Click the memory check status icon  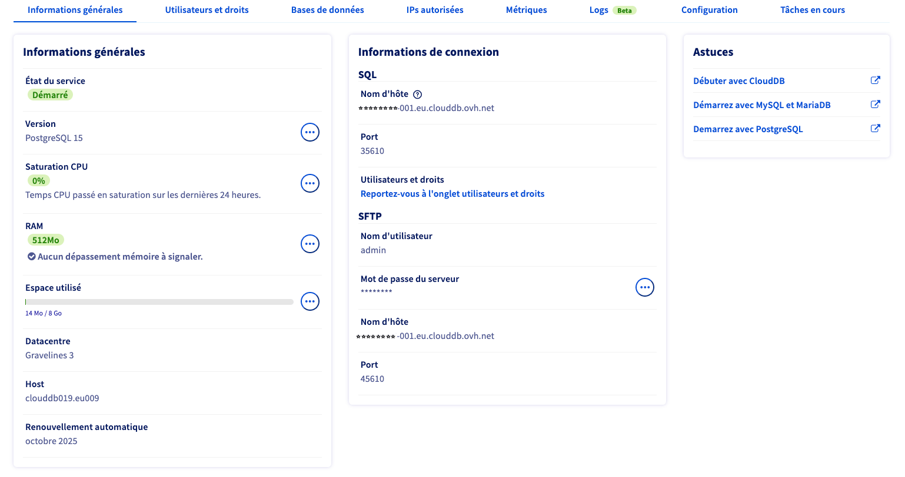(32, 257)
